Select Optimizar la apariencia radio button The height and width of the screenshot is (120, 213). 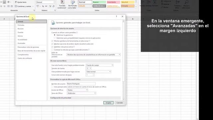(x=55, y=35)
